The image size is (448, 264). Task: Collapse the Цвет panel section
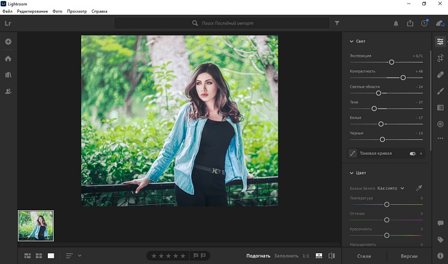[x=351, y=173]
